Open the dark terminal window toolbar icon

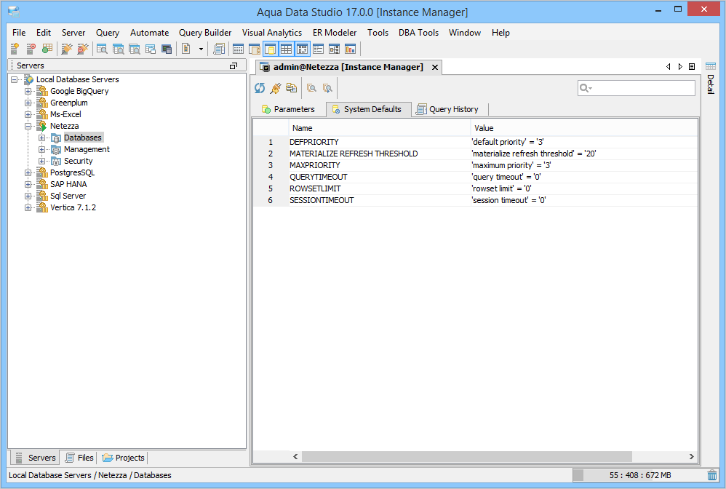[x=167, y=49]
